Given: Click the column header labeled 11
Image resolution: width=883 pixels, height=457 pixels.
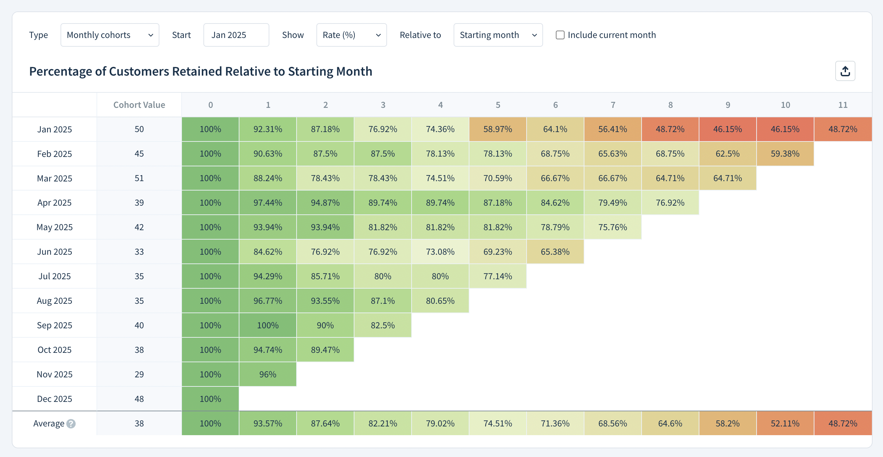Looking at the screenshot, I should click(843, 105).
